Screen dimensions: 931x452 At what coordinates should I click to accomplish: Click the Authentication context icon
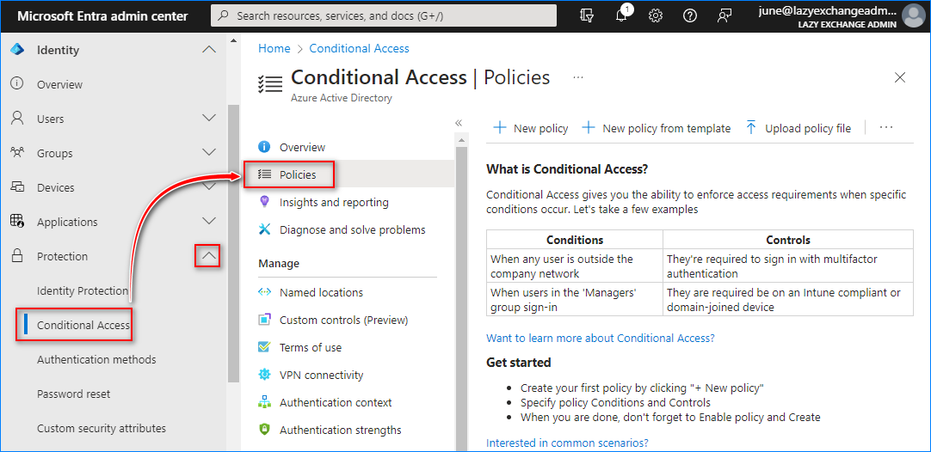[264, 402]
